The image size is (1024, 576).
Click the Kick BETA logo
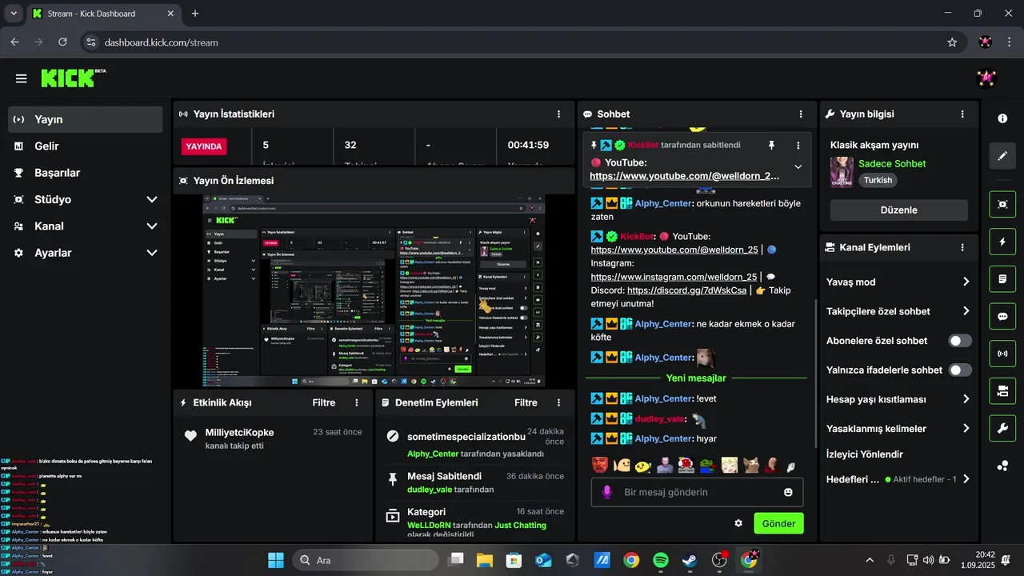click(x=73, y=78)
